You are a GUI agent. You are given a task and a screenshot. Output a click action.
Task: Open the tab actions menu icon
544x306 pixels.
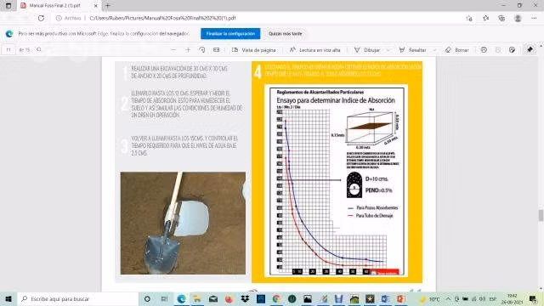coord(8,6)
